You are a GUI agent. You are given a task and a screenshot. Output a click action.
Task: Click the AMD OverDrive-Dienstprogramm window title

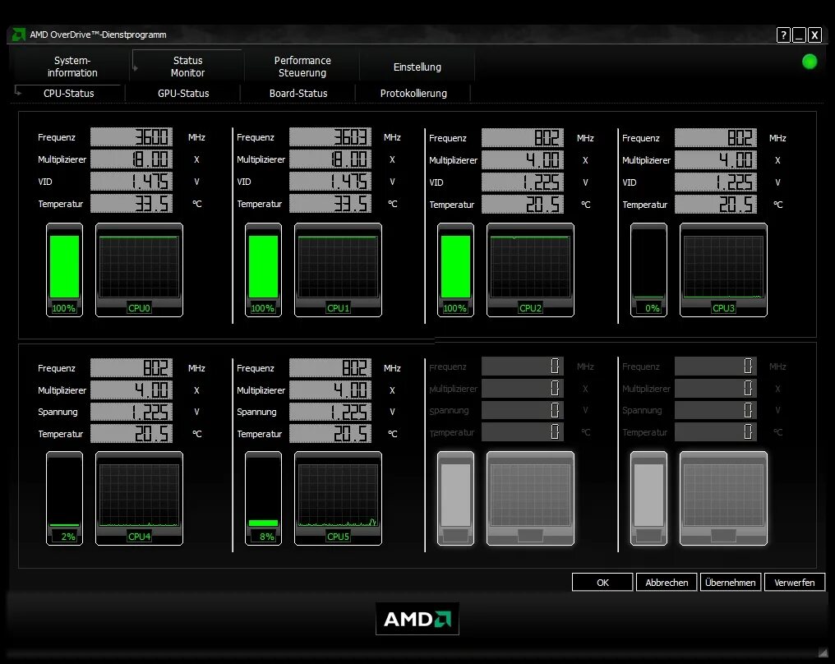pos(98,35)
